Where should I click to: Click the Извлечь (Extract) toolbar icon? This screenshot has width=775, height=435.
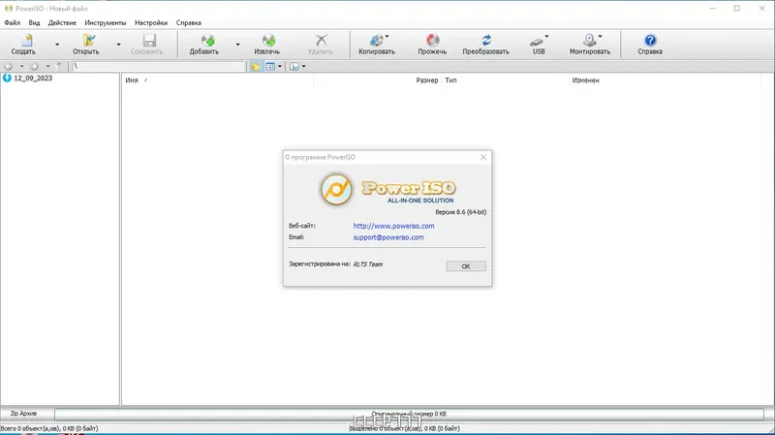(268, 40)
